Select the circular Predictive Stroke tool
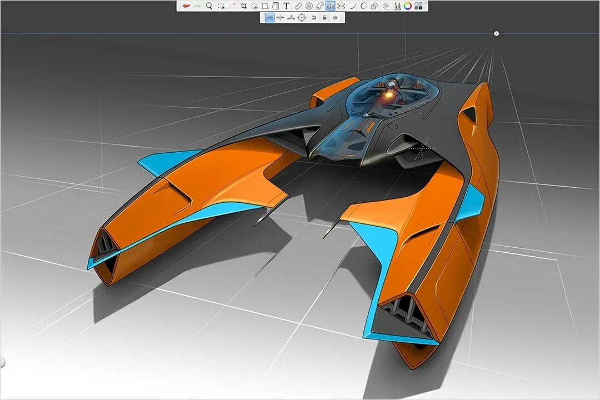Screen dimensions: 600x400 click(363, 6)
